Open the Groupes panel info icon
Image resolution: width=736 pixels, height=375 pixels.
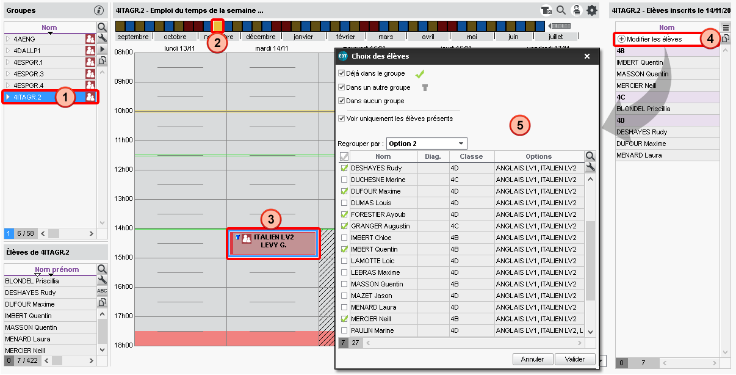click(99, 10)
